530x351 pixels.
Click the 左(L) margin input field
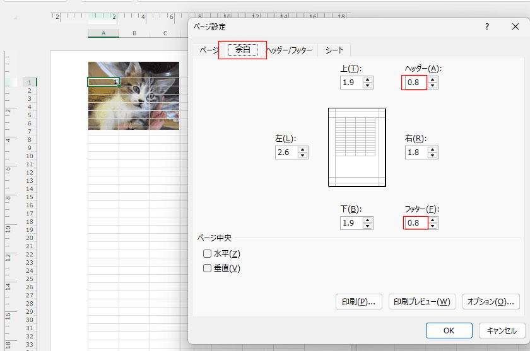coord(286,152)
